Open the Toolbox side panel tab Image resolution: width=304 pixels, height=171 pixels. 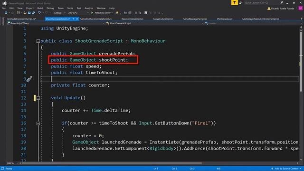tap(3, 21)
